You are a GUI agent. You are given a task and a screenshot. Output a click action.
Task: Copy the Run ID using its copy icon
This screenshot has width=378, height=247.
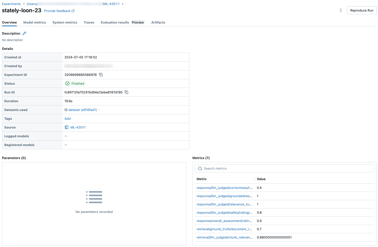pyautogui.click(x=127, y=92)
